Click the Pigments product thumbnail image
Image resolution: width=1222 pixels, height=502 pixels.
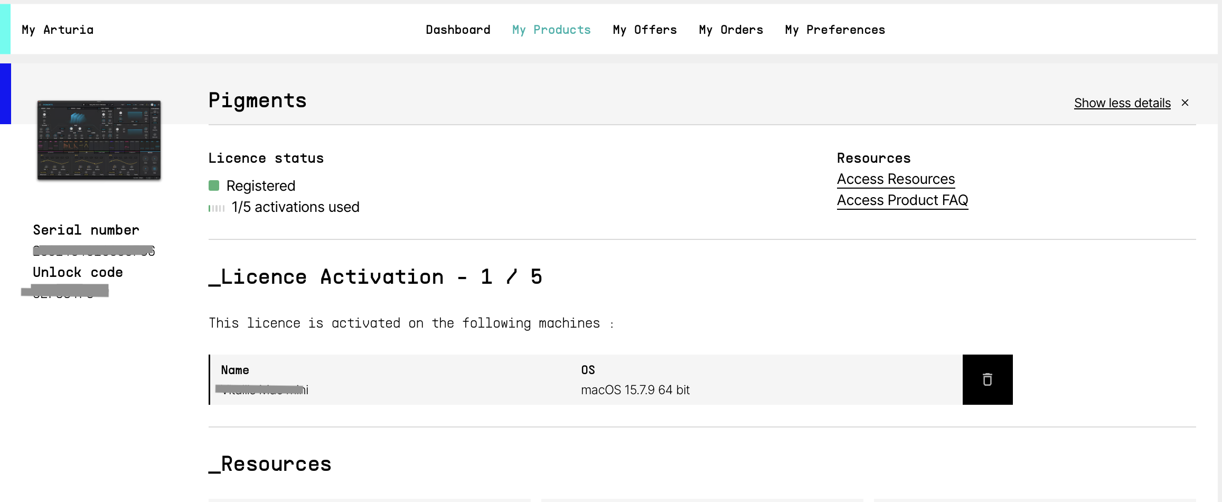point(99,140)
